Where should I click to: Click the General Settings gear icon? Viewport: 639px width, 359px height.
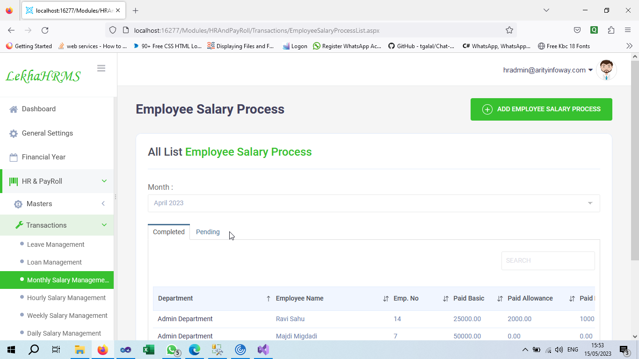(14, 133)
